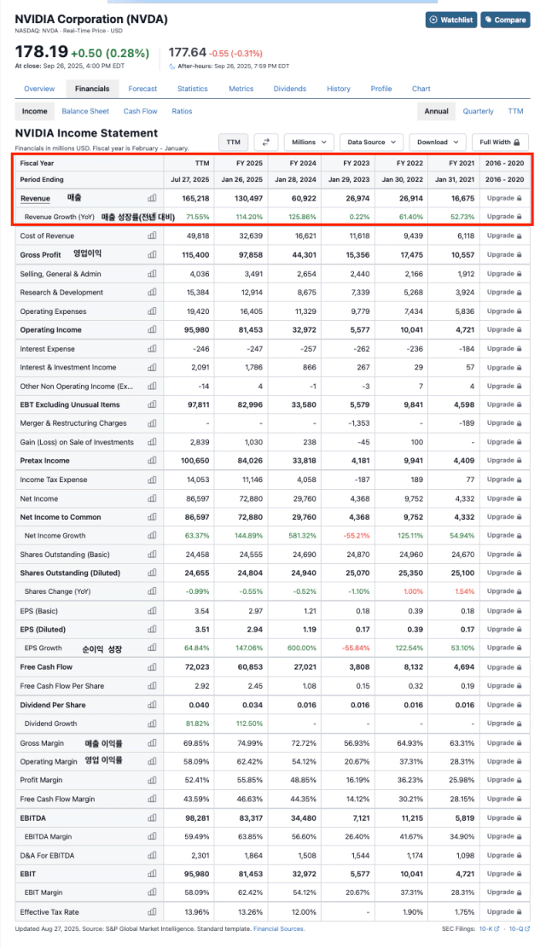Open the Dividends tab
546x948 pixels.
coord(289,89)
